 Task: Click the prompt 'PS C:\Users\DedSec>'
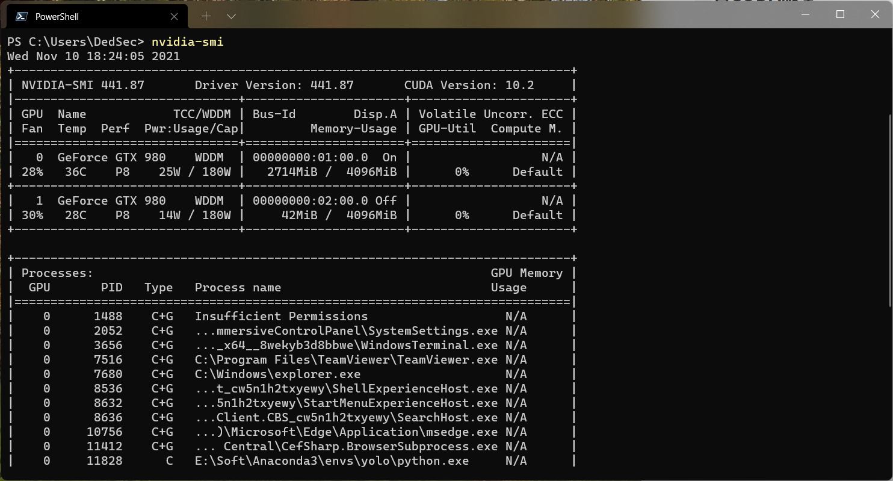(76, 42)
